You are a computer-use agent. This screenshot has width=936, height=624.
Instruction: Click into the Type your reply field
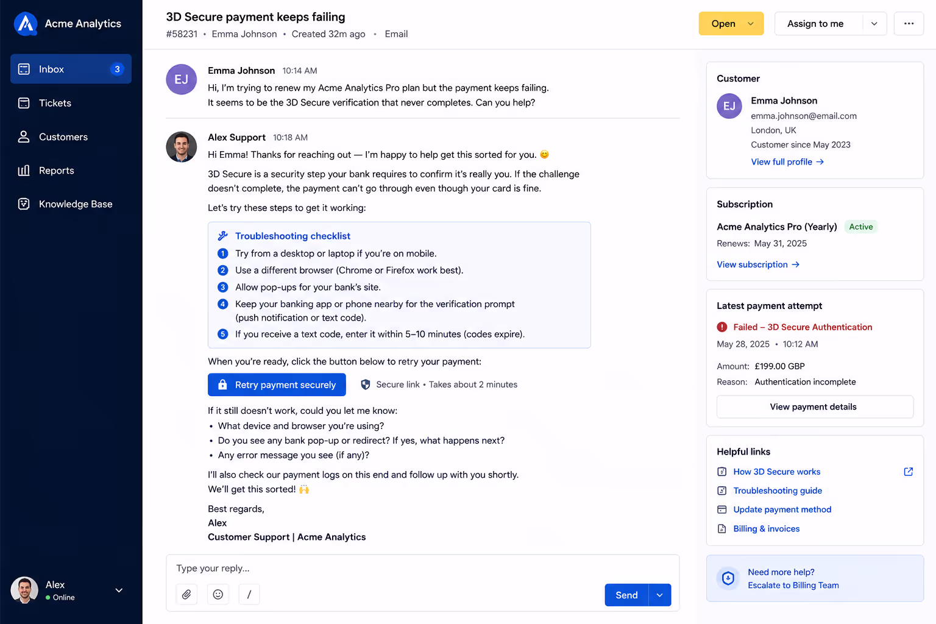422,568
